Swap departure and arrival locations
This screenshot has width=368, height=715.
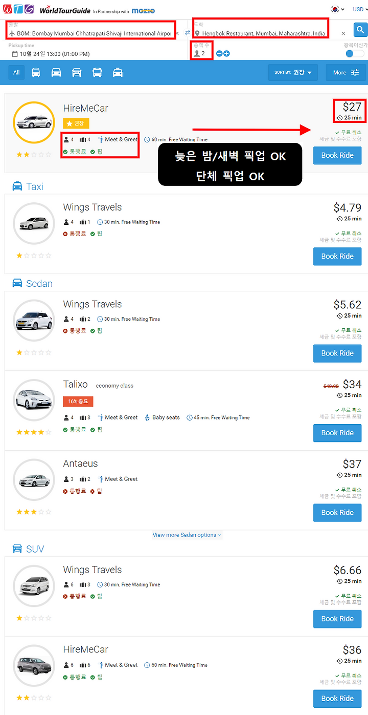coord(187,33)
